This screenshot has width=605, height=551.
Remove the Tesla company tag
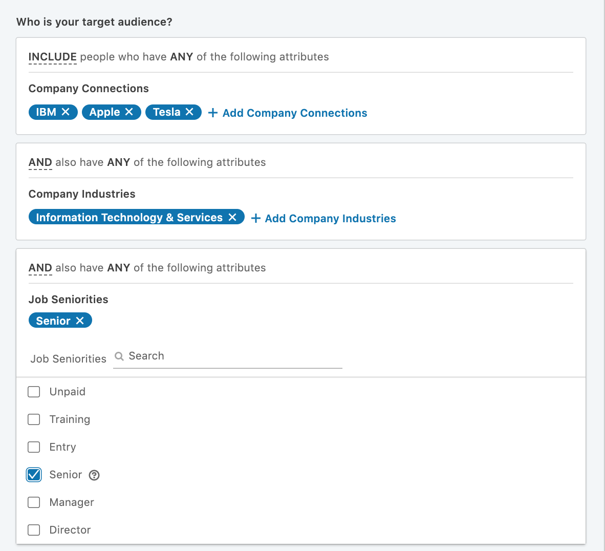[189, 112]
